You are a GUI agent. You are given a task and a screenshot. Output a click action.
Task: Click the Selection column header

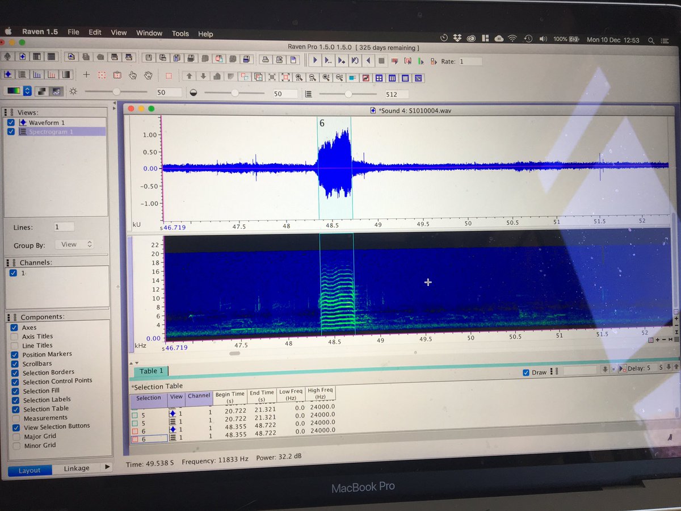point(149,398)
